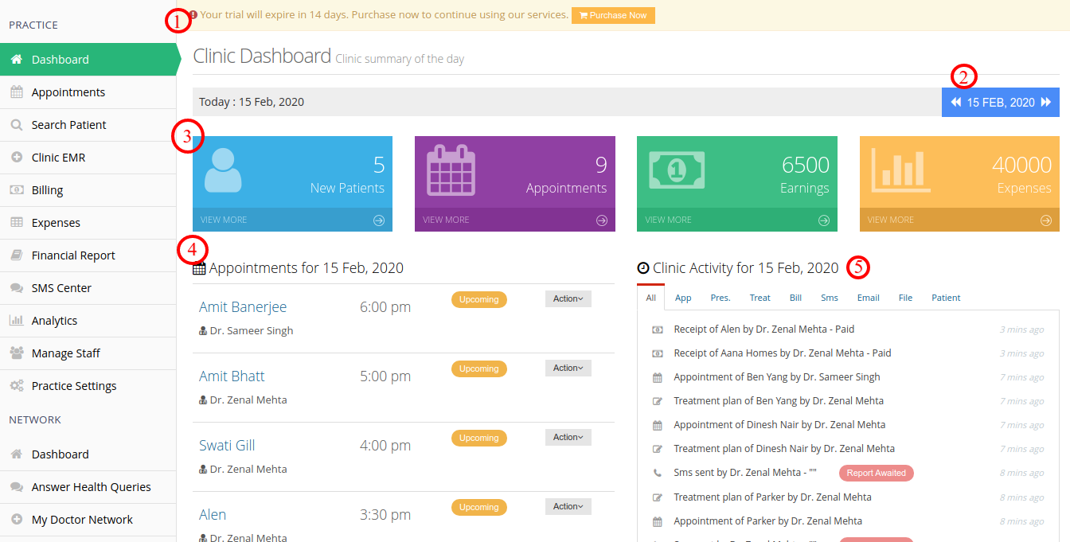This screenshot has height=542, width=1070.
Task: Switch to the Email activity tab
Action: 869,298
